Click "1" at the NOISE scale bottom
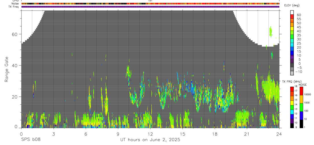This screenshot has height=145, width=314. [304, 127]
